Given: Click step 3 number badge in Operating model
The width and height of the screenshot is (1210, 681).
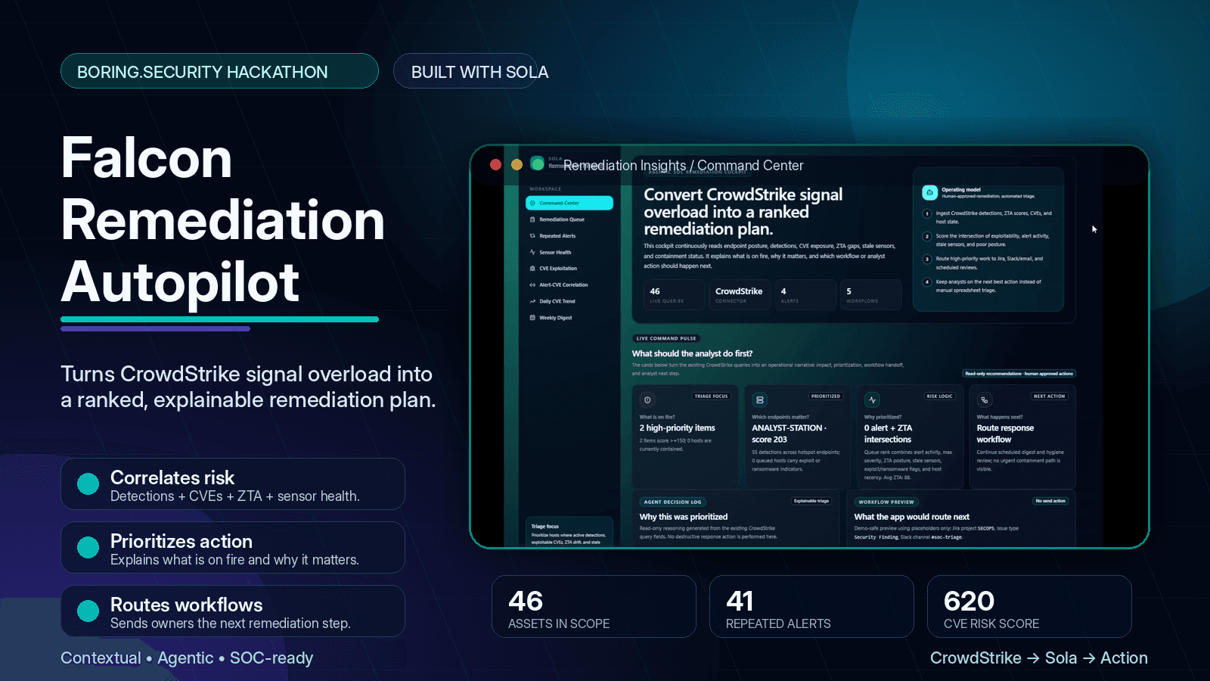Looking at the screenshot, I should (927, 259).
